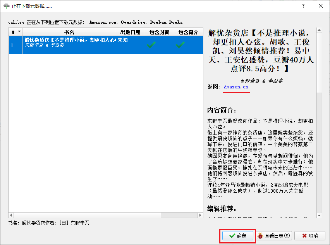Click the 取消 (Cancel) button
This screenshot has height=245, width=330.
[310, 236]
